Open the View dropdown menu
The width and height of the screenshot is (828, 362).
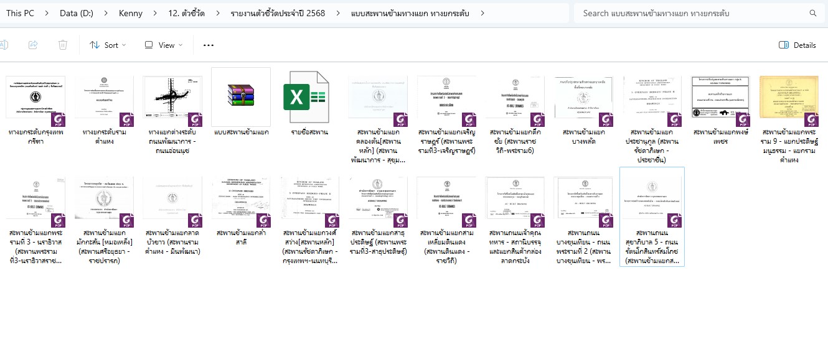(x=164, y=45)
